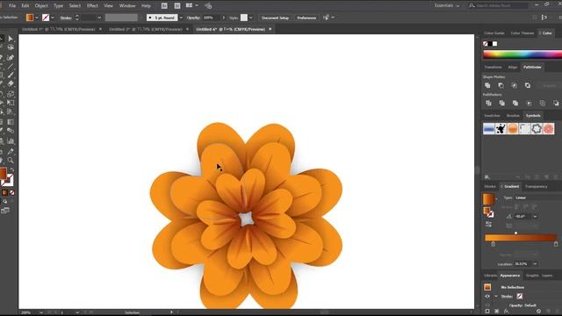Image resolution: width=562 pixels, height=316 pixels.
Task: Click Clear Appearance icon in Appearance panel
Action: (538, 312)
